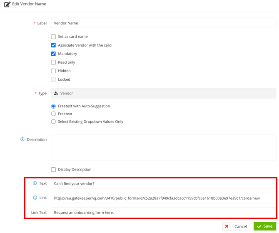This screenshot has width=279, height=233.
Task: Cancel editing the vendor field
Action: point(237,226)
